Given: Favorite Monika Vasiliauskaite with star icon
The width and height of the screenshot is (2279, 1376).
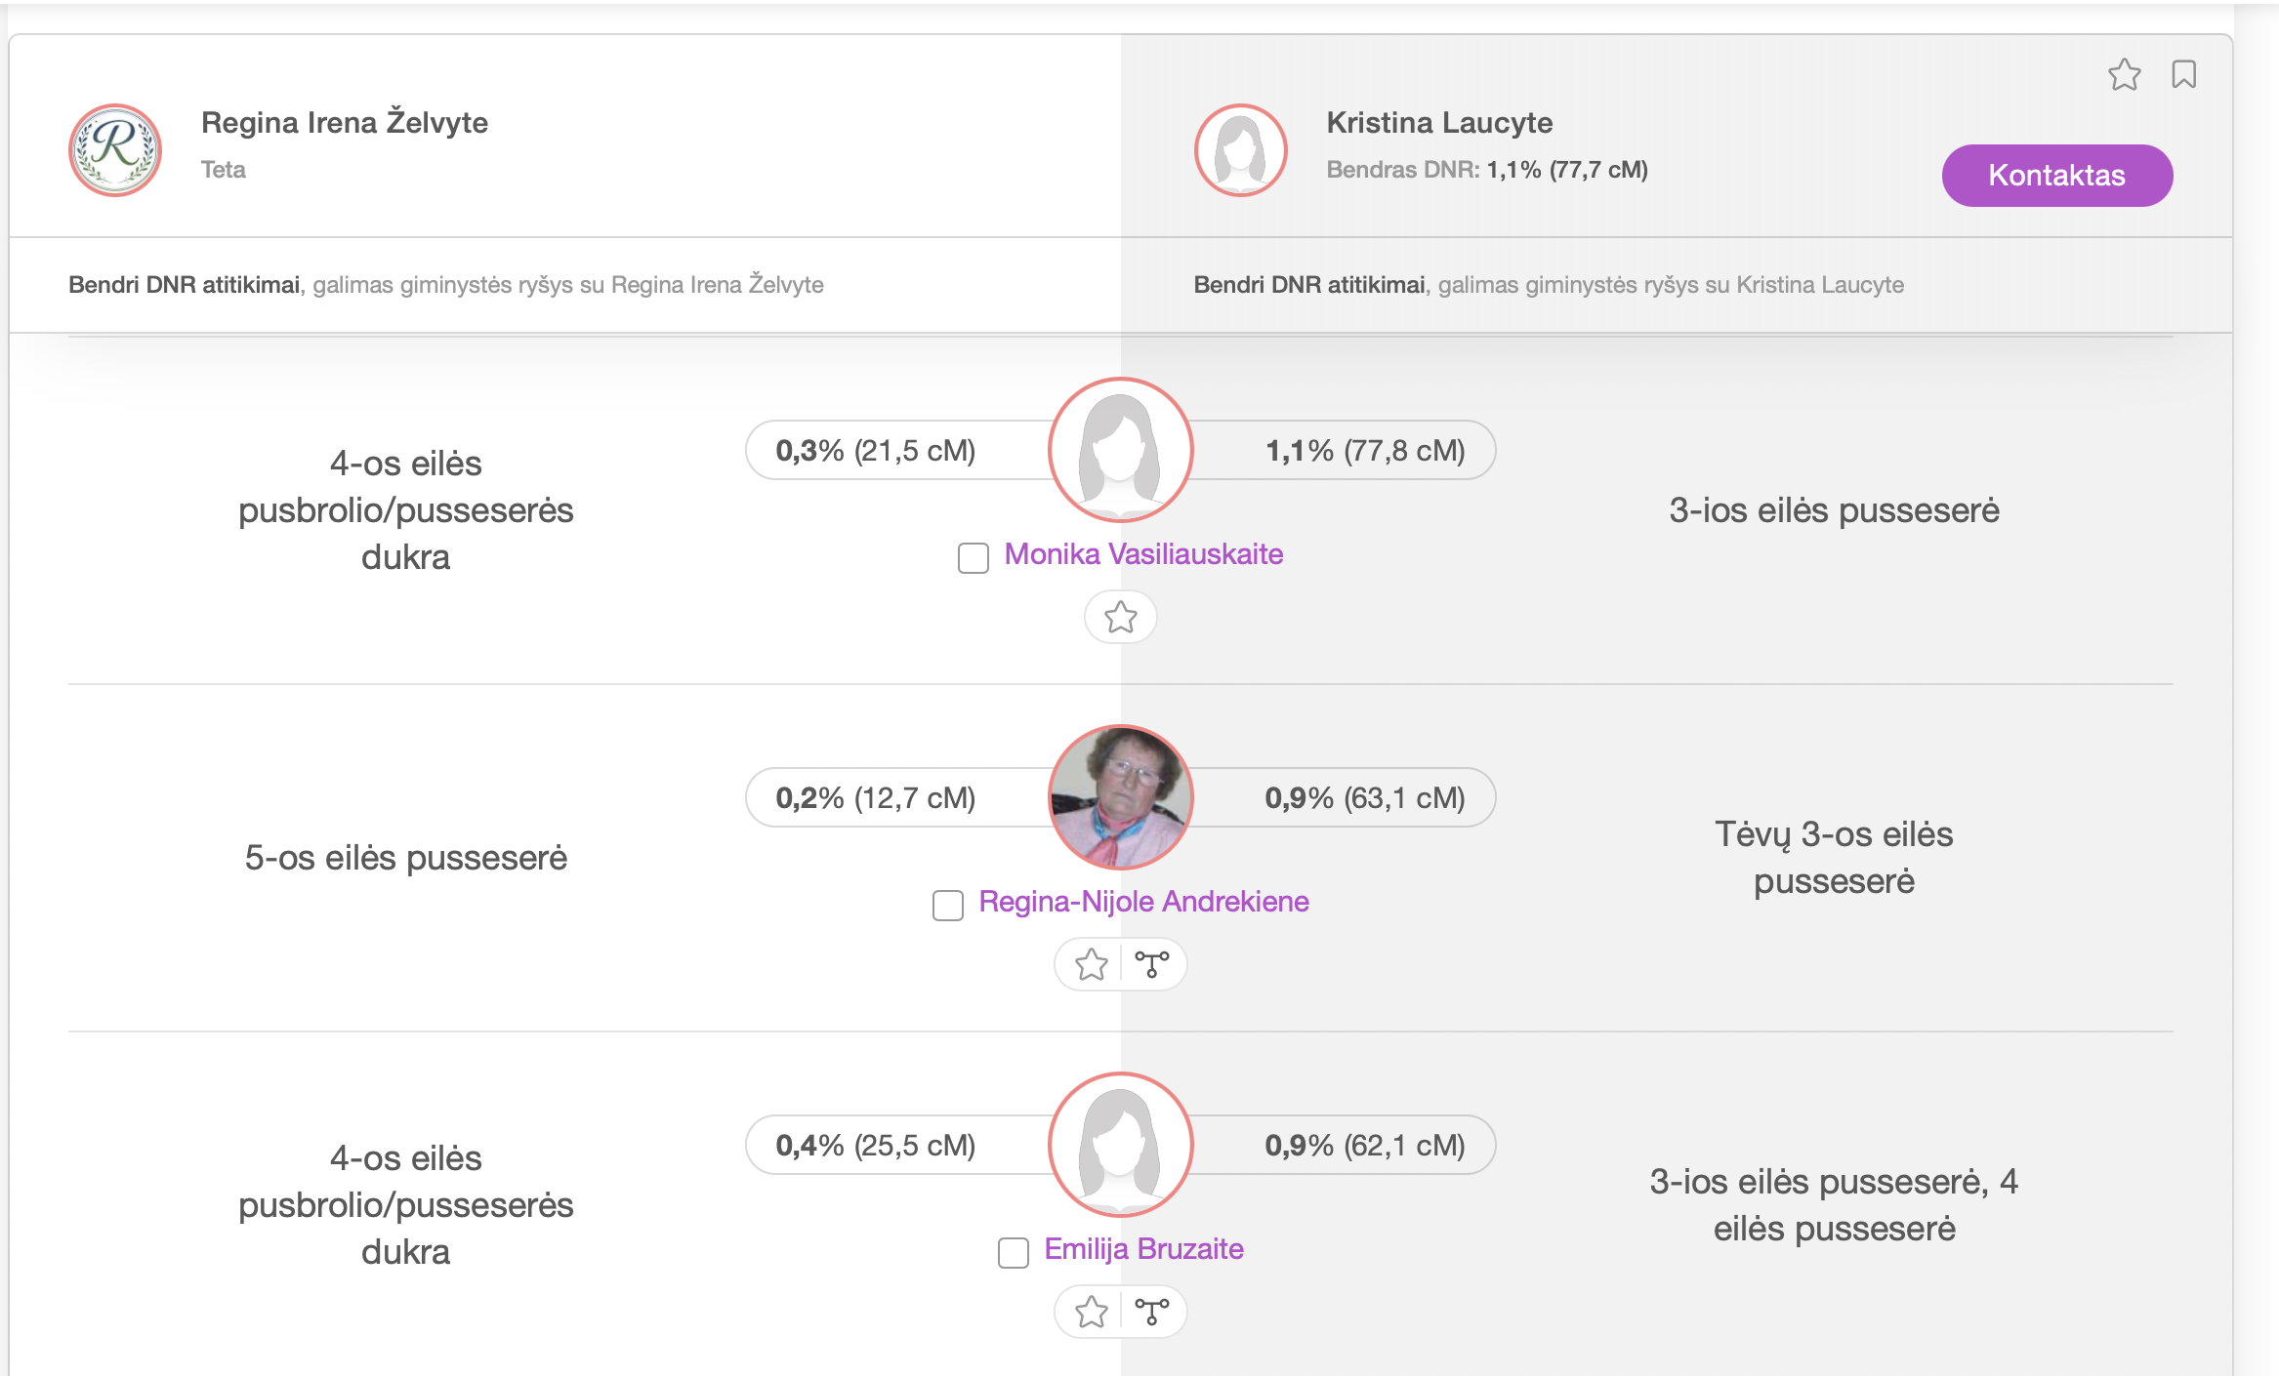Looking at the screenshot, I should [1120, 617].
